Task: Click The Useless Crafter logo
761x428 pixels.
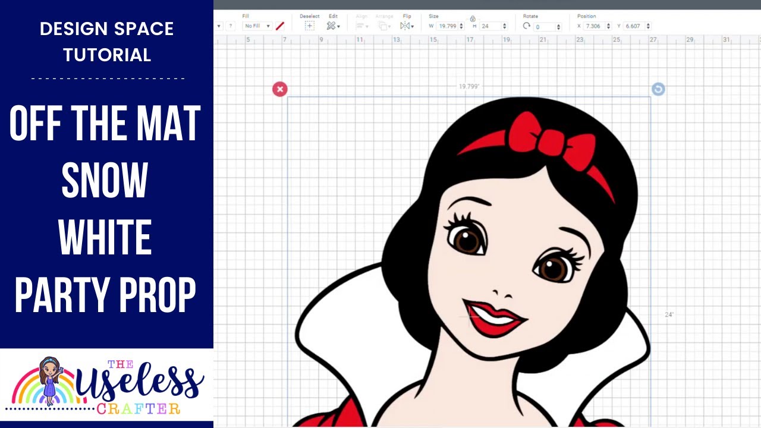Action: [106, 385]
